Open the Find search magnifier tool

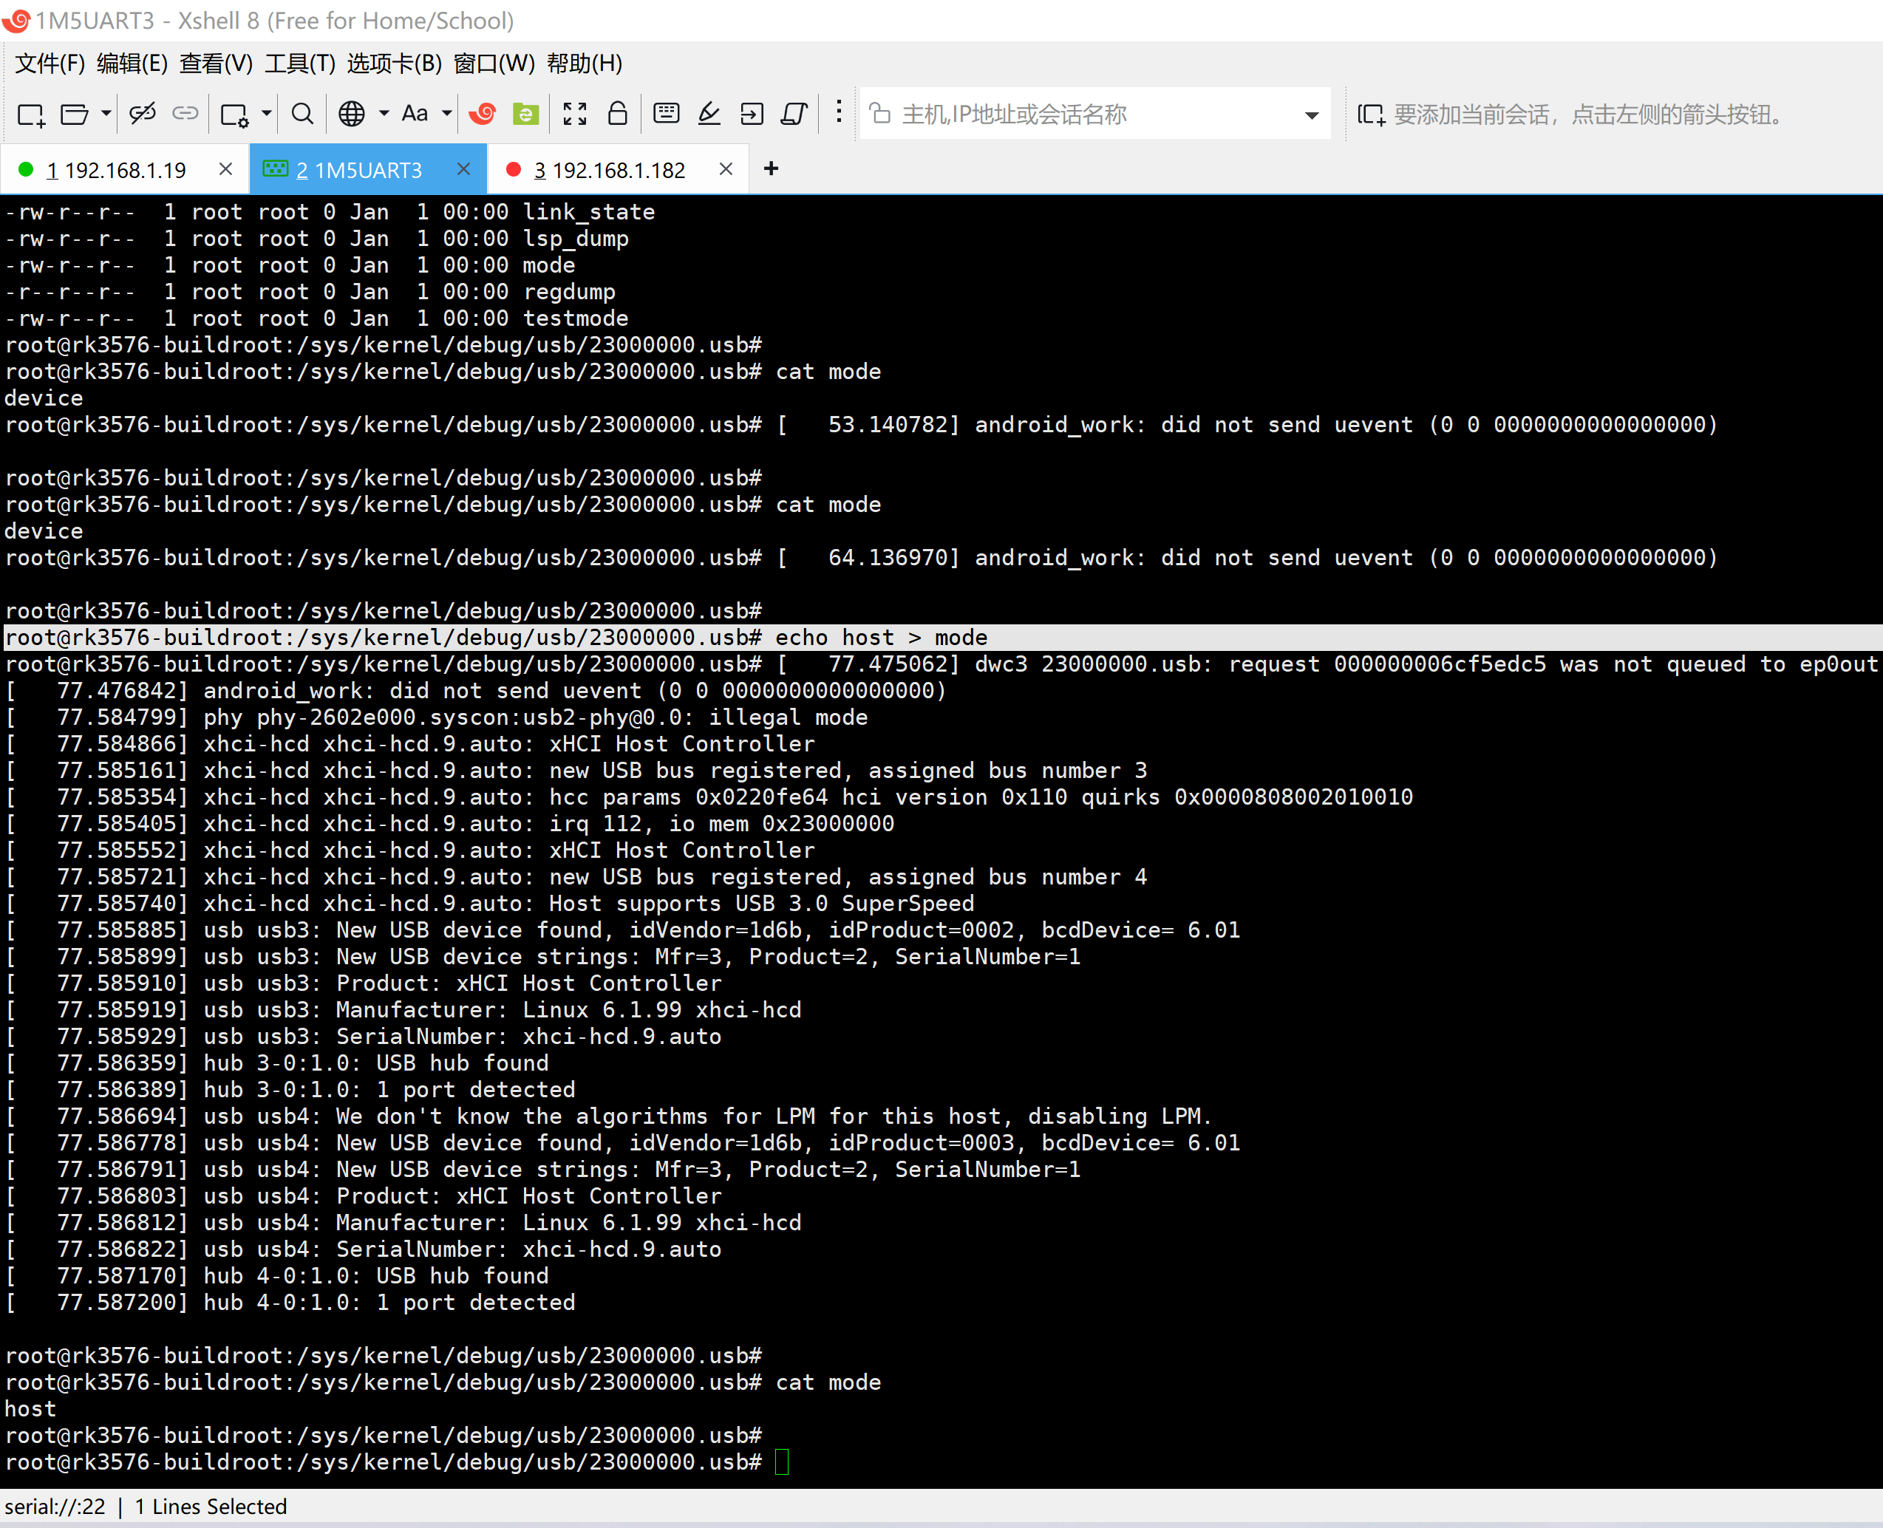(302, 114)
